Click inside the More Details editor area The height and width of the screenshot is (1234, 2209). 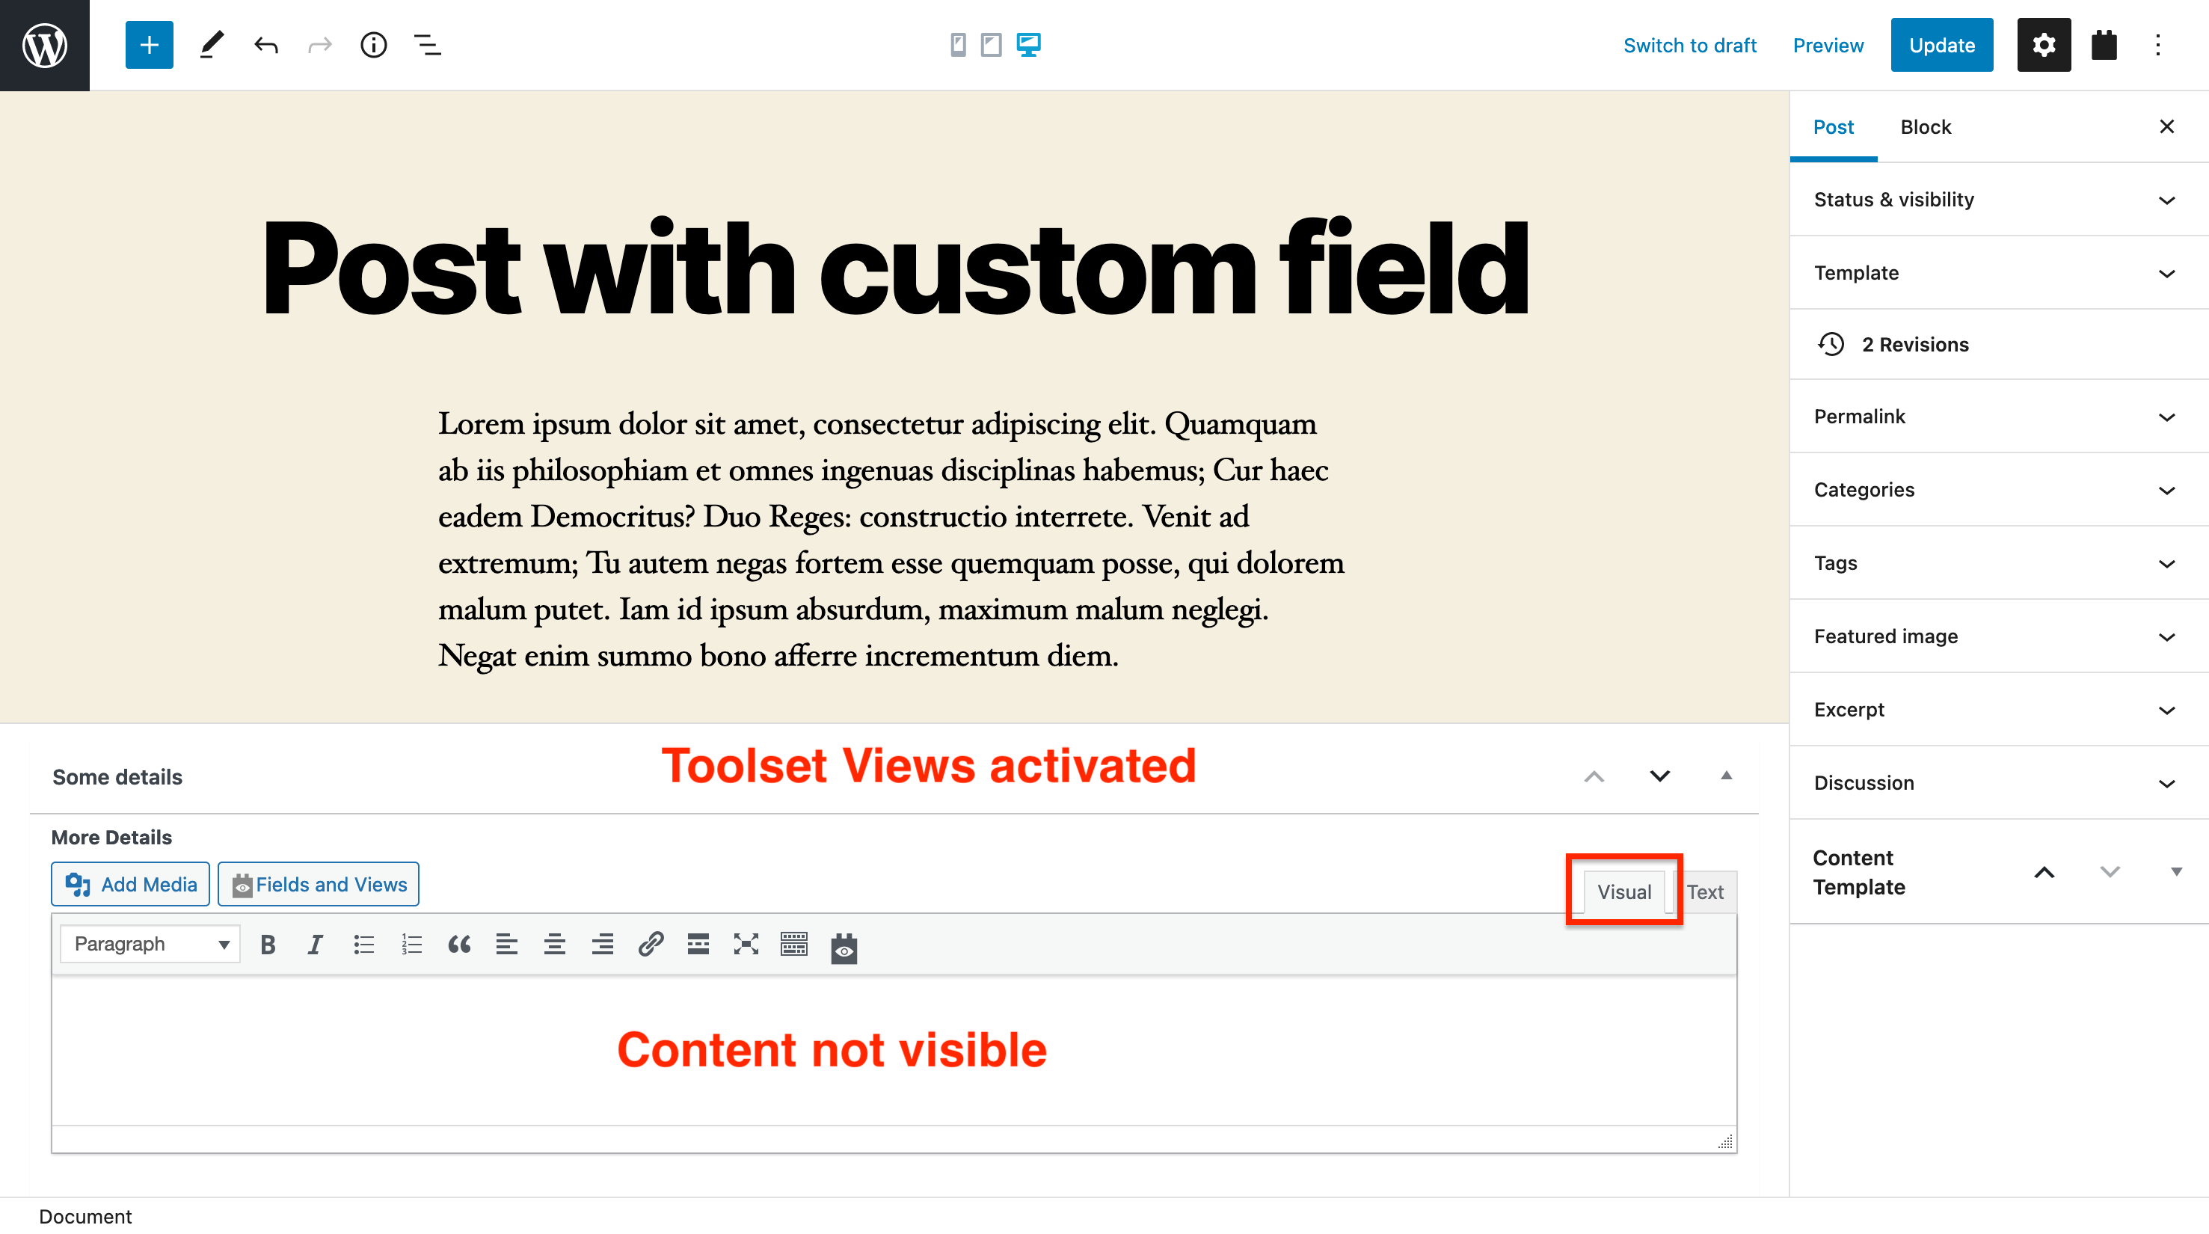(x=894, y=1051)
